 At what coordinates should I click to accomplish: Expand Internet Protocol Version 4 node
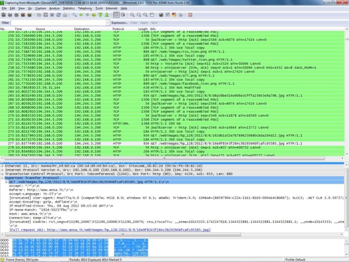2,170
